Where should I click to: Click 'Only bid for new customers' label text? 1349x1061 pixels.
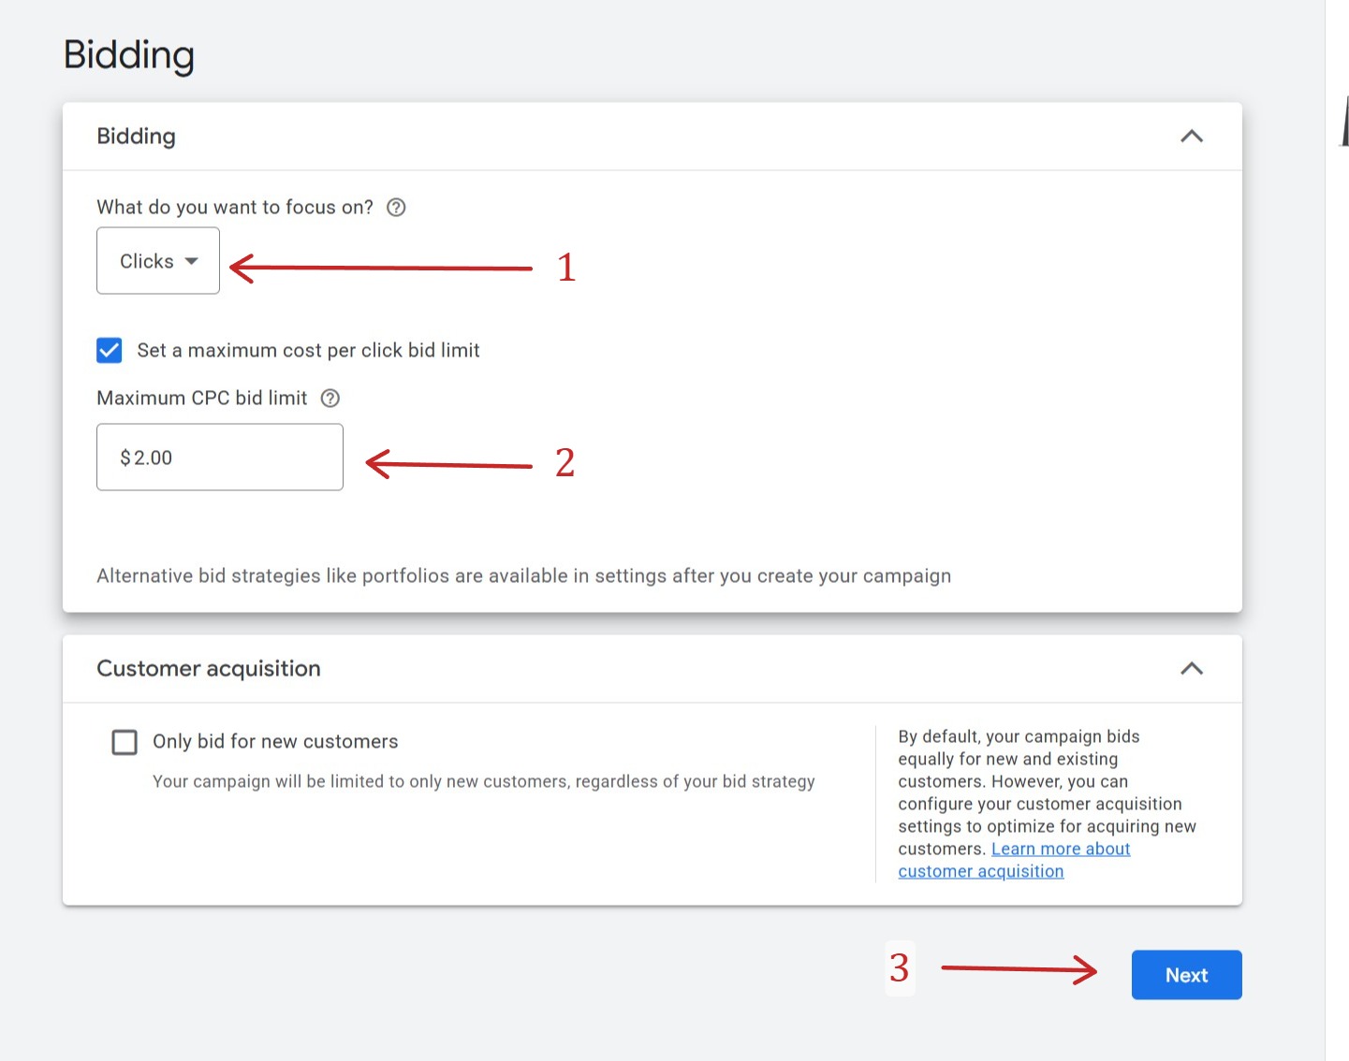[275, 742]
